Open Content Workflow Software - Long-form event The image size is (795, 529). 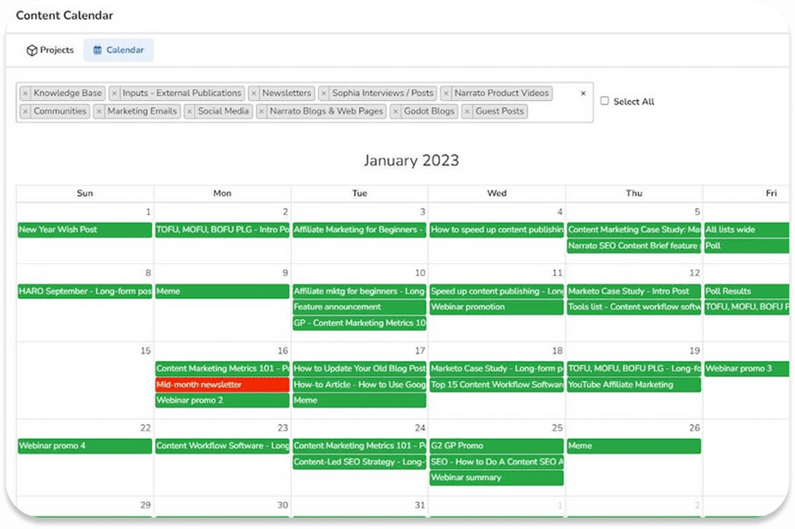[x=222, y=446]
